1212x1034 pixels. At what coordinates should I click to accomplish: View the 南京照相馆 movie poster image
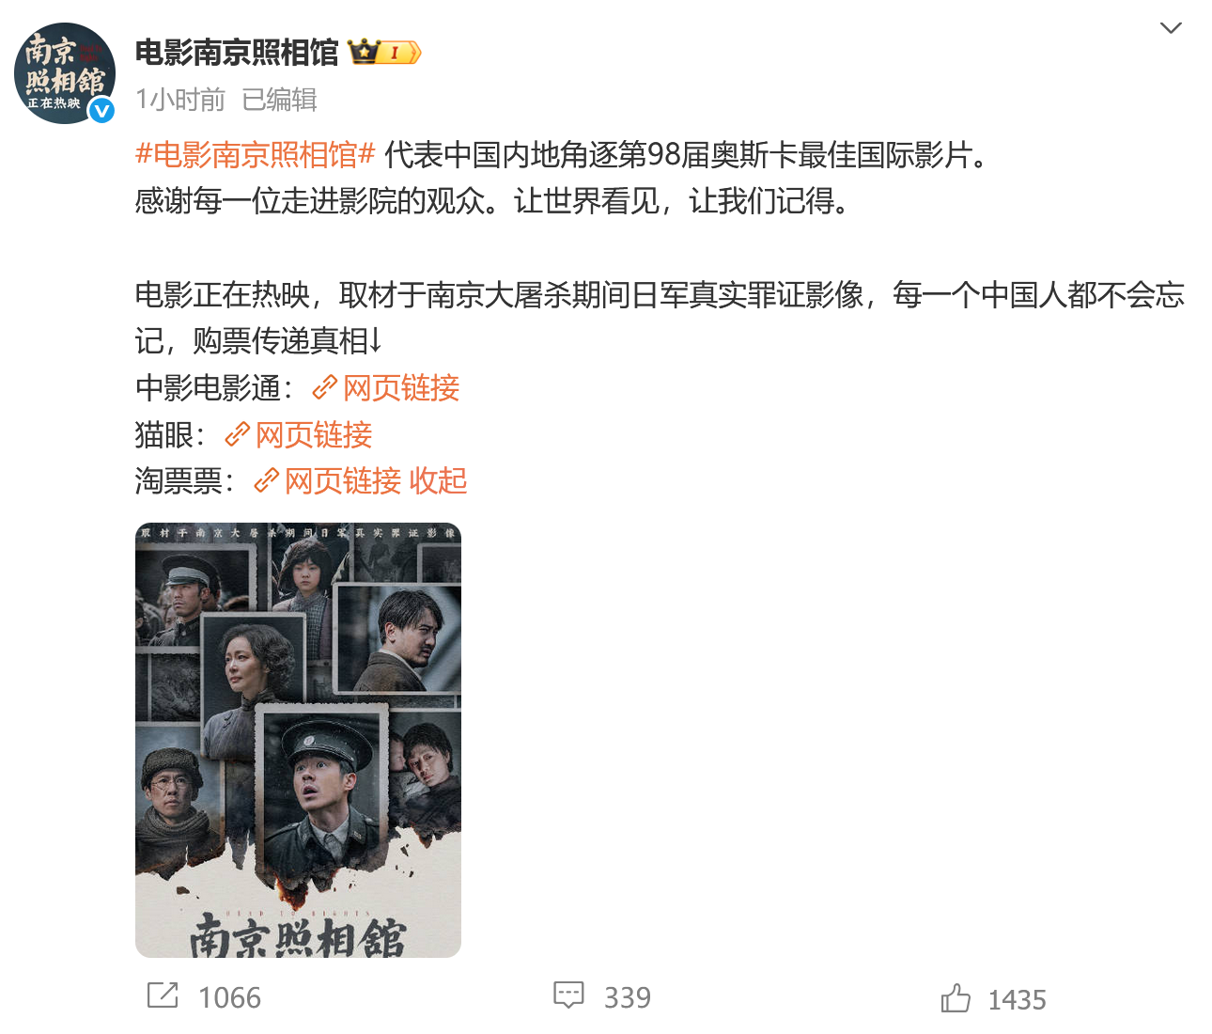click(298, 740)
